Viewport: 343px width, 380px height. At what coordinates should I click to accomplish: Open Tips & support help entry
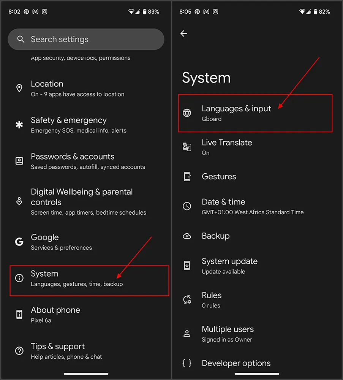[66, 351]
